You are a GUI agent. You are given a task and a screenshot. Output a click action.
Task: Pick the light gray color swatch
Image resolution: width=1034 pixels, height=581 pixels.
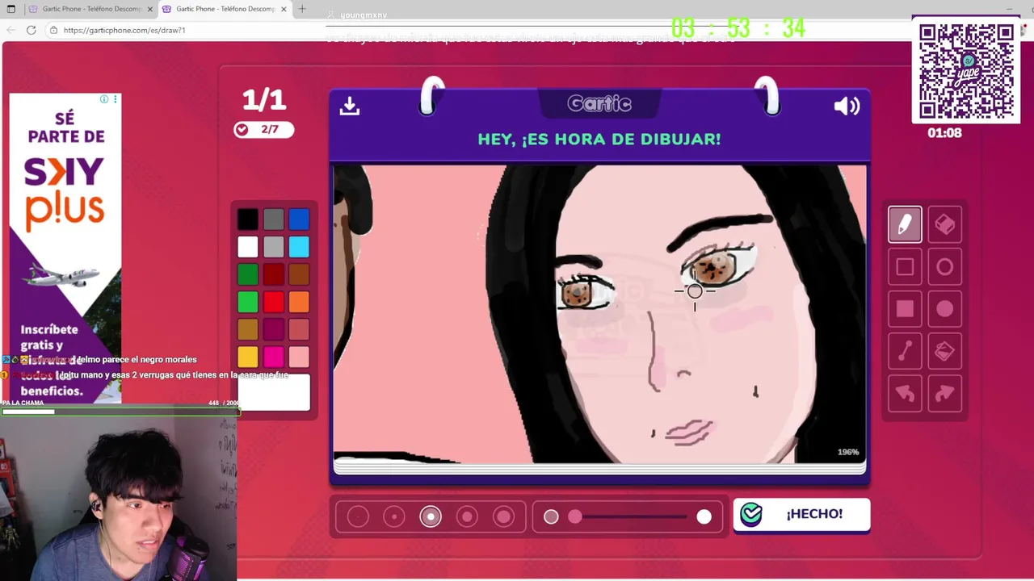coord(274,247)
